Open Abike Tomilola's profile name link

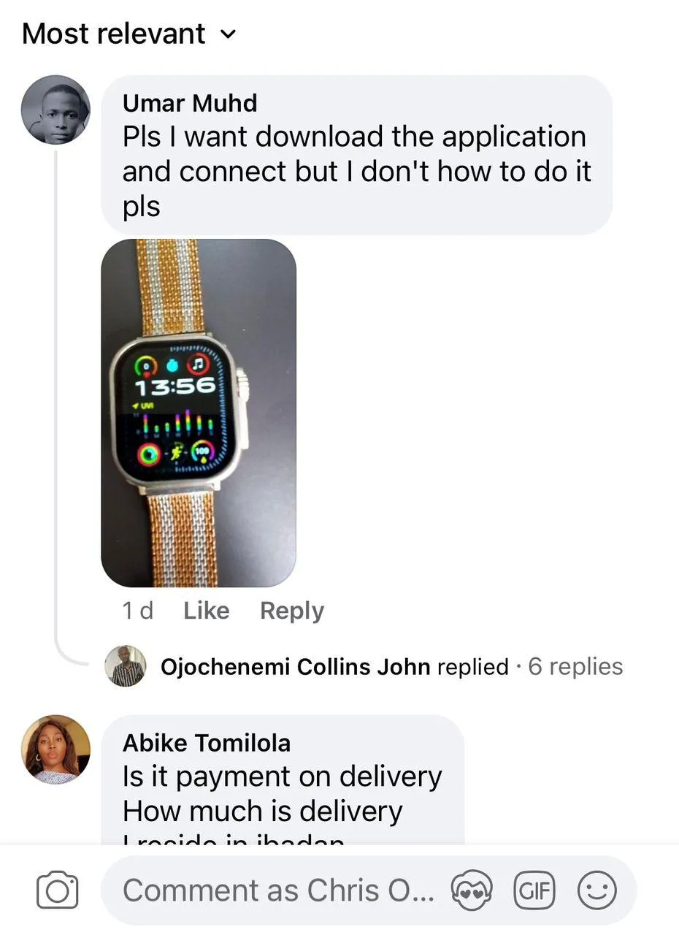coord(207,743)
